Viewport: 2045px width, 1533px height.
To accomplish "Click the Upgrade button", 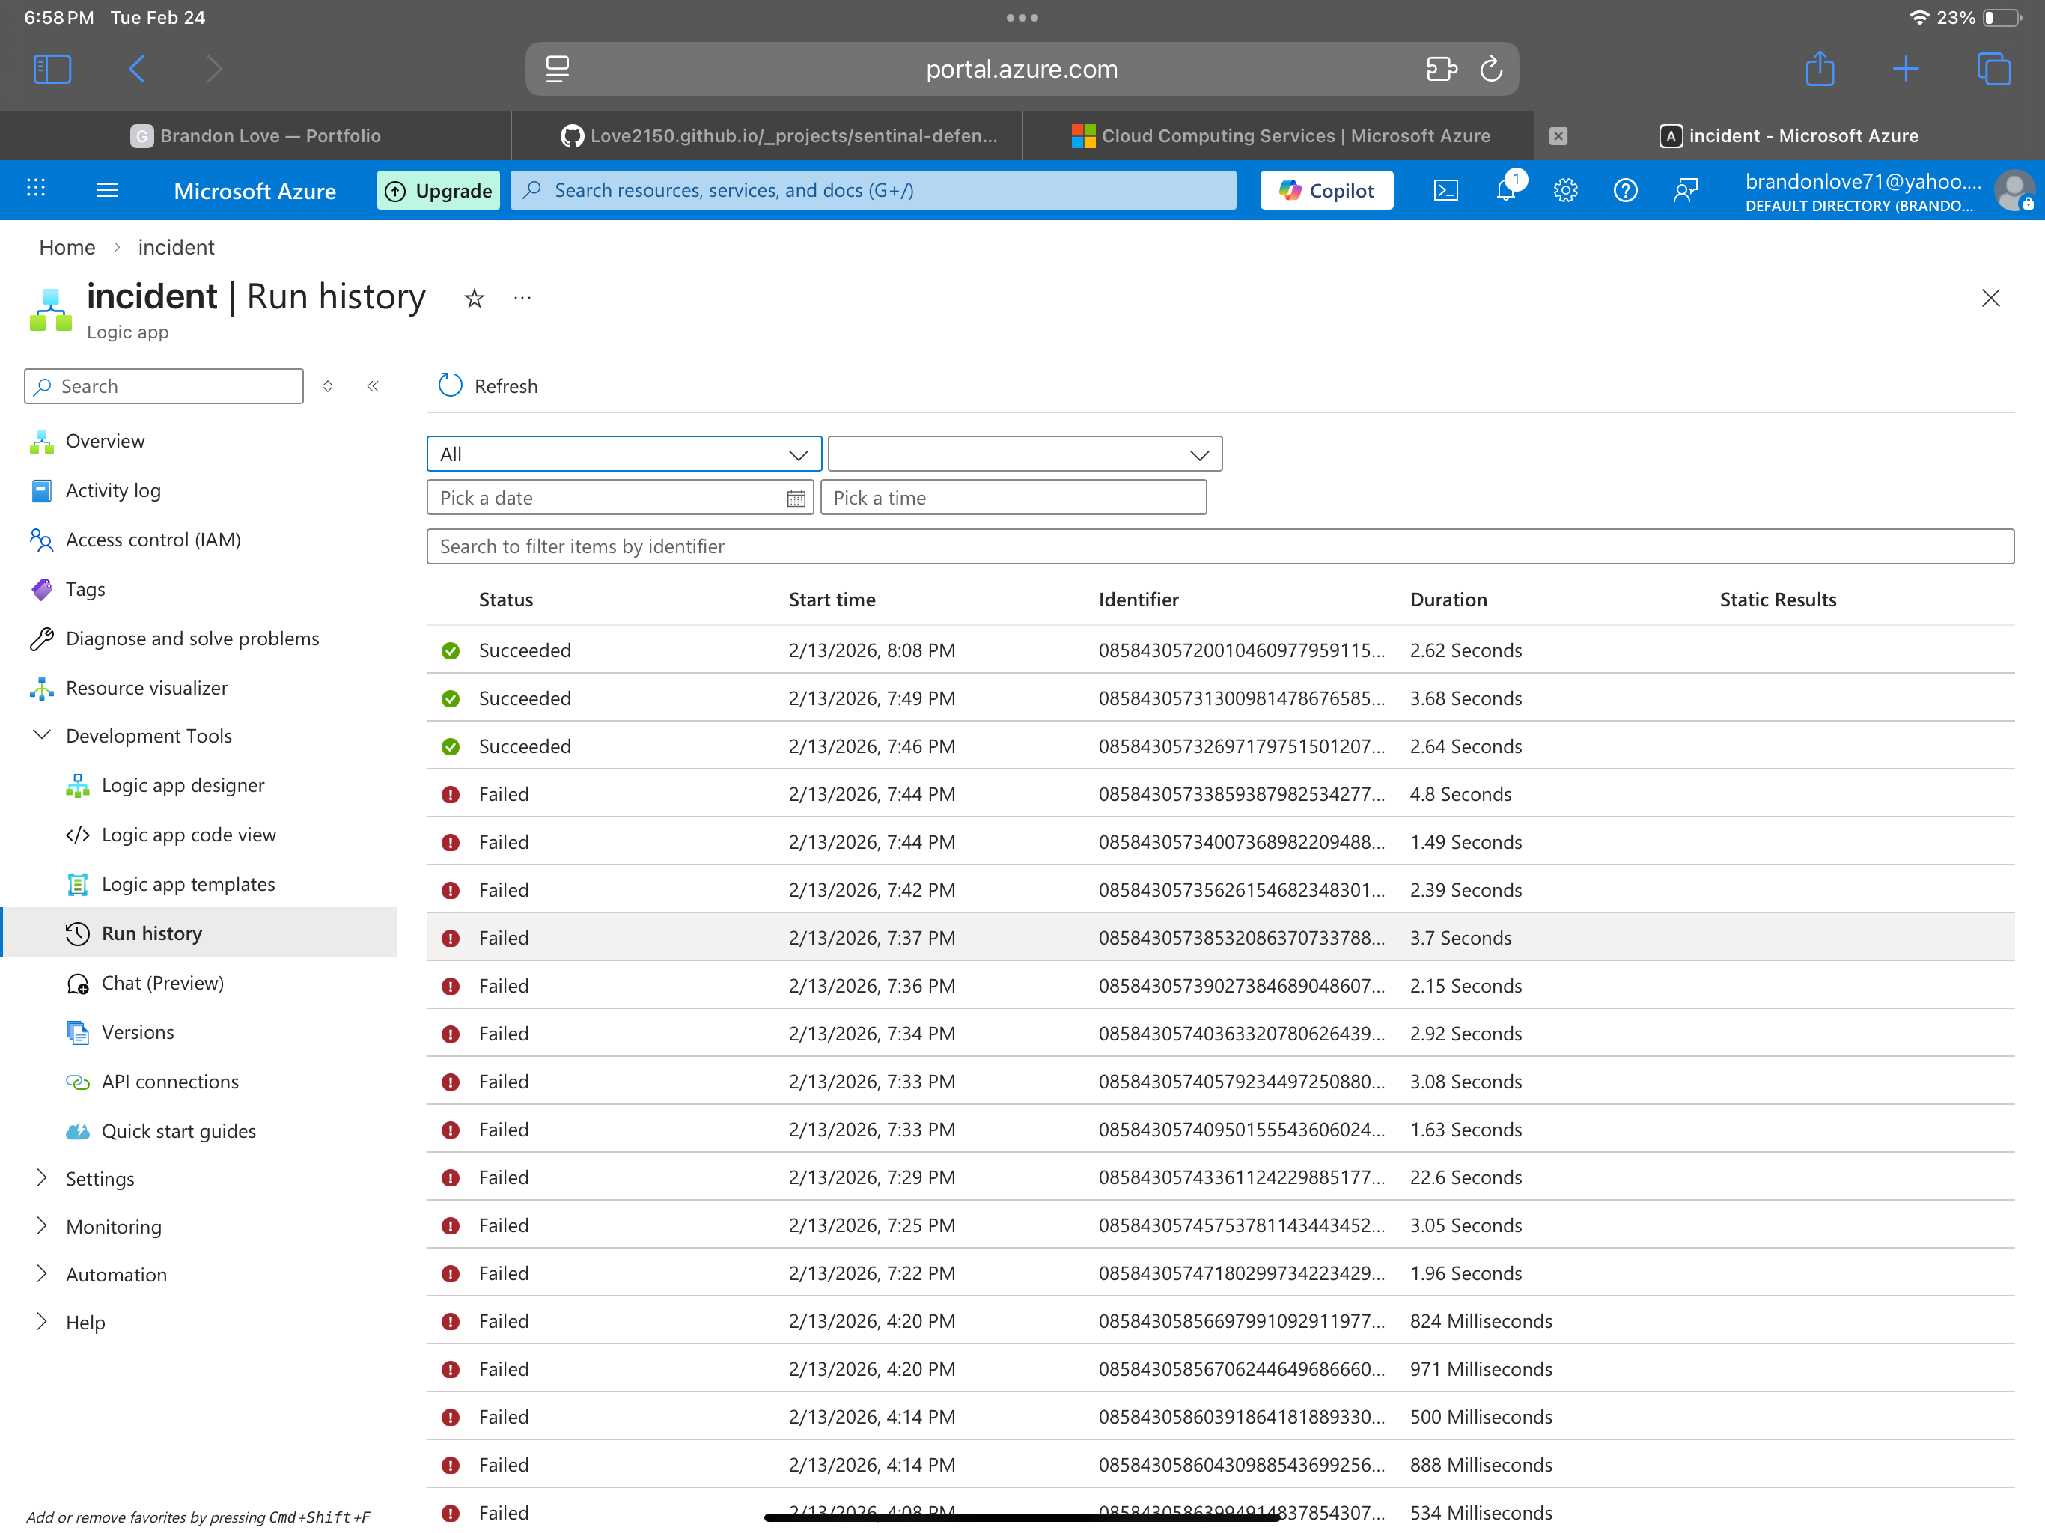I will [438, 190].
